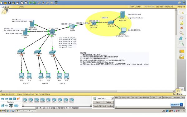187x117 pixels.
Task: Click the ISP_Core switch in the Internet cloud
Action: tap(94, 23)
